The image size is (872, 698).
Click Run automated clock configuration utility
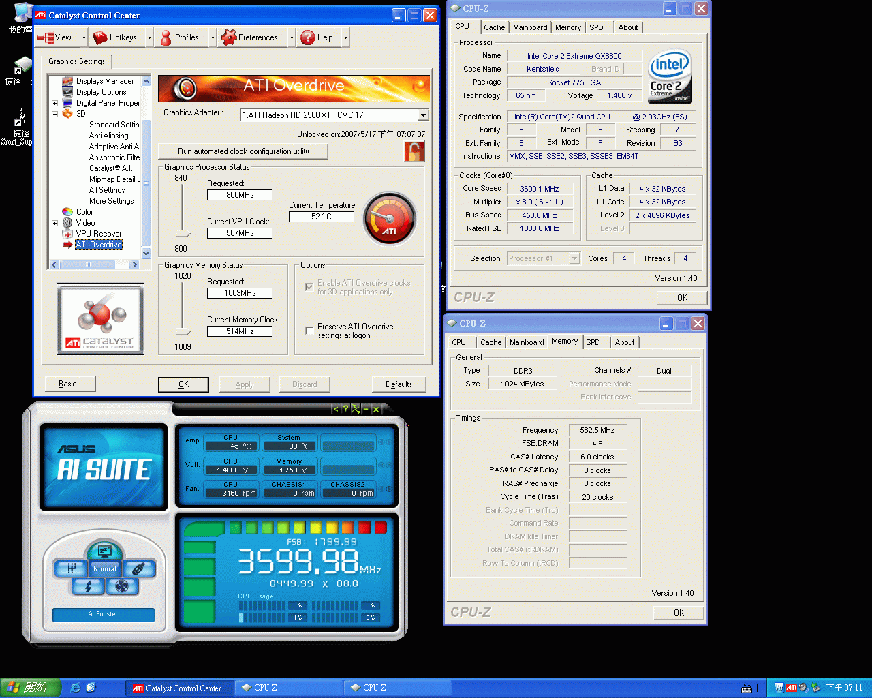click(x=243, y=151)
